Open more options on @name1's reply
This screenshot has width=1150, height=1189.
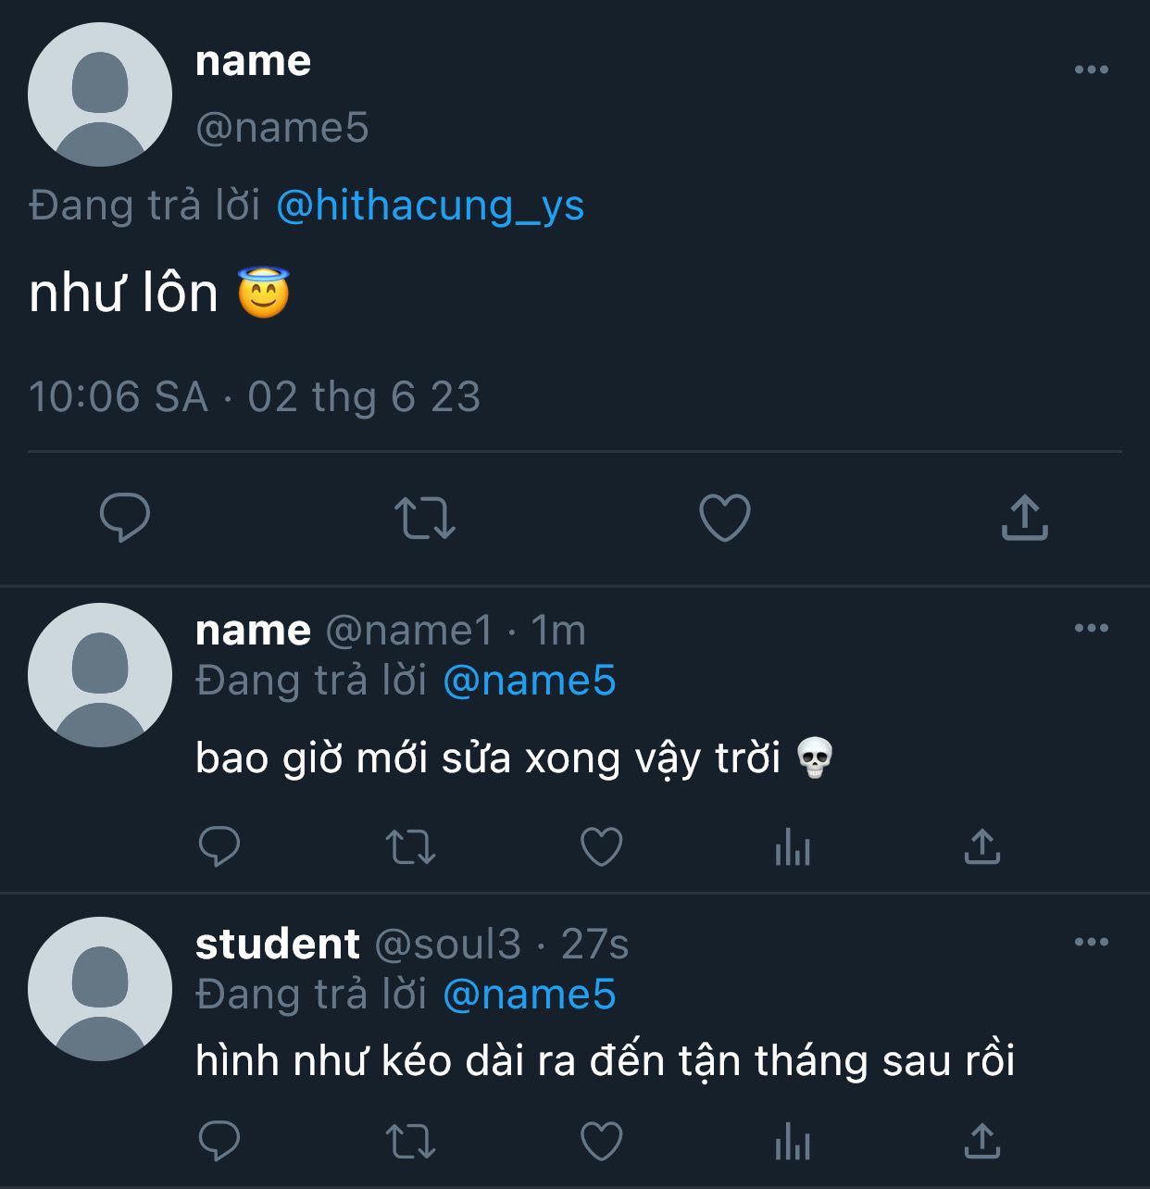click(1091, 628)
